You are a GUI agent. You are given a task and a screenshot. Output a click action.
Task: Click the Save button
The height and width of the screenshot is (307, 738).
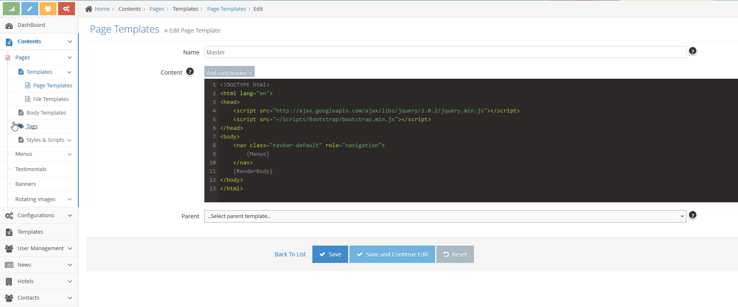tap(330, 254)
